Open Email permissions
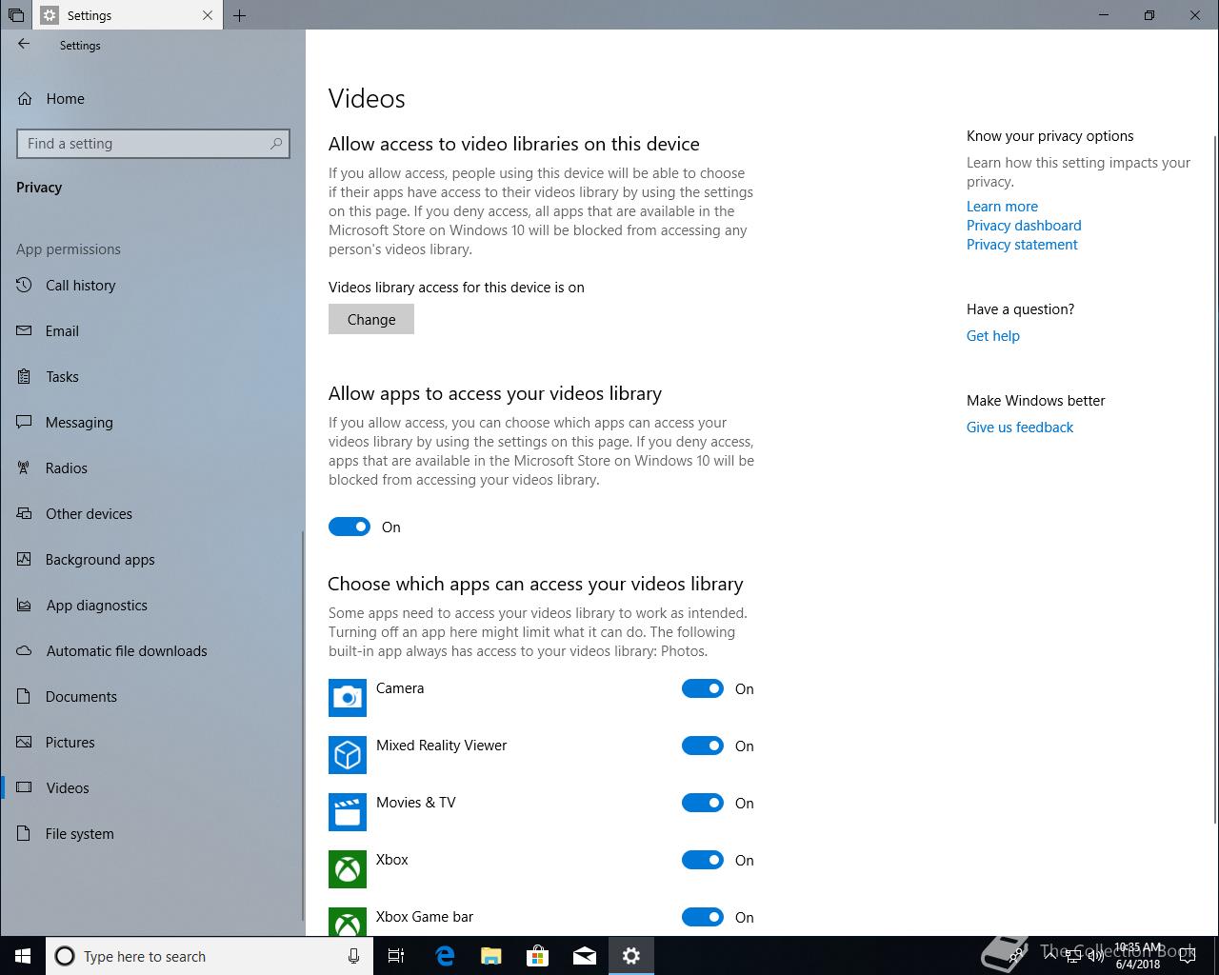The image size is (1219, 975). 152,331
